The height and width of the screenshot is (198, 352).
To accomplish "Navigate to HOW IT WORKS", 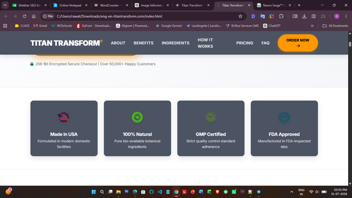I will [x=205, y=43].
